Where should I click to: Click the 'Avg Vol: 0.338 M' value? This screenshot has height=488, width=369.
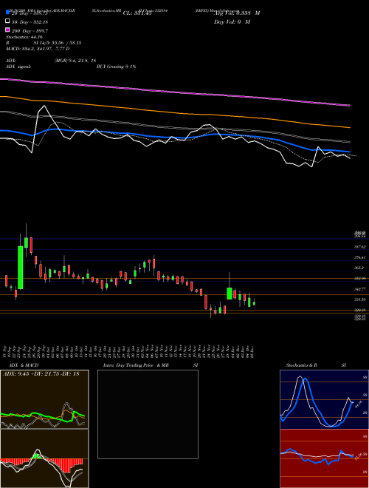coord(237,13)
